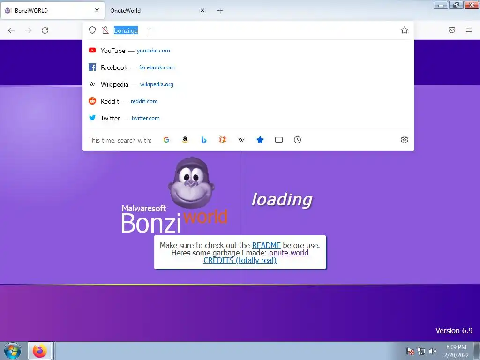This screenshot has width=480, height=360.
Task: Open the volume speaker tray icon
Action: point(432,351)
